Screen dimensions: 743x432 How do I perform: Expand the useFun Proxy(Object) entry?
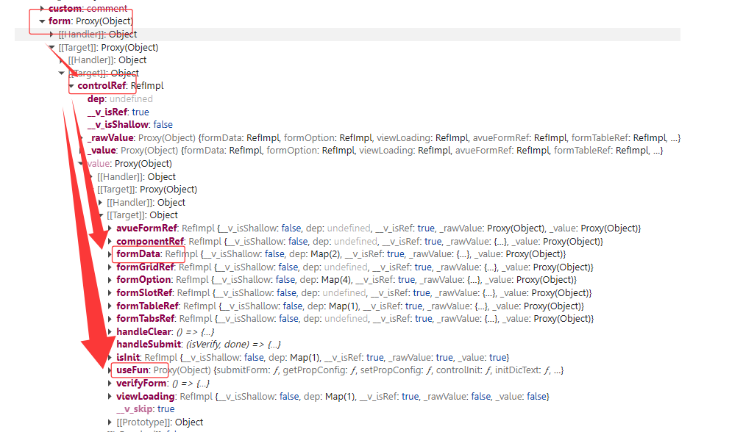coord(110,370)
